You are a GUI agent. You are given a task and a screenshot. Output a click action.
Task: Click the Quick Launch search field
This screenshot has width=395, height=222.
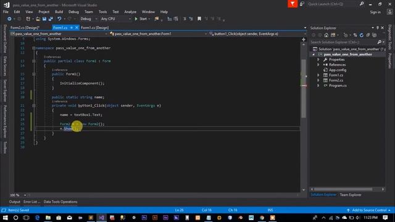[x=332, y=4]
